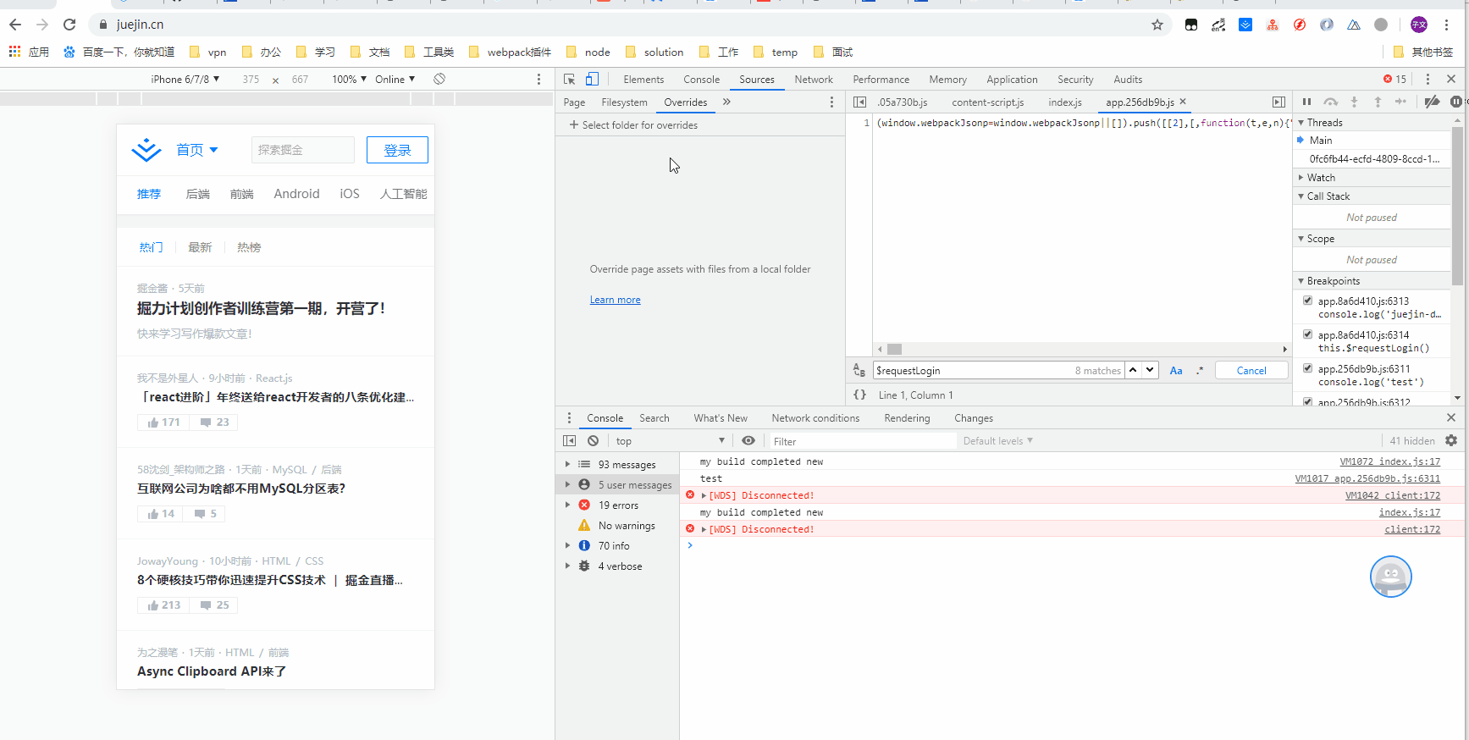Open console settings gear
Screen dimensions: 1469x740
point(1451,440)
